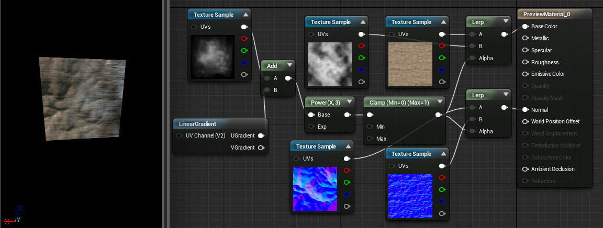Click the B input pin on Add node
The image size is (603, 228).
(x=267, y=90)
